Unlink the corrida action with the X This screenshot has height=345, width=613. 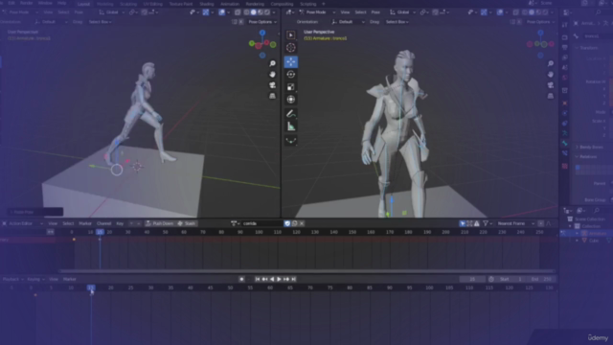point(302,223)
